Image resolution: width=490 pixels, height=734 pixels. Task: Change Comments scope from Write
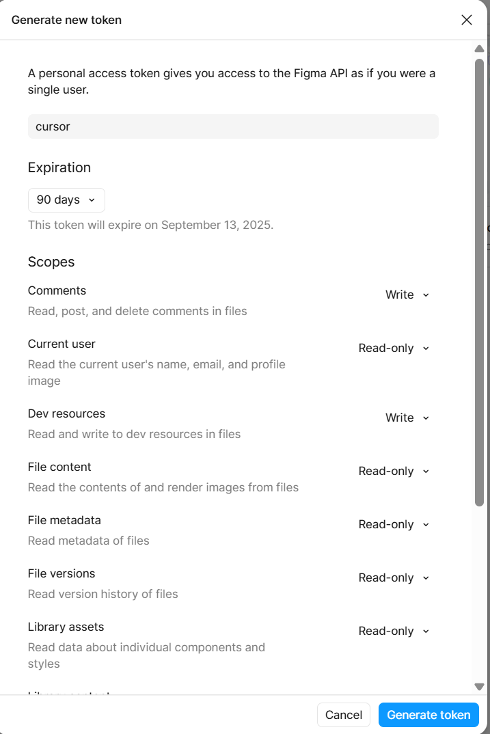(407, 295)
